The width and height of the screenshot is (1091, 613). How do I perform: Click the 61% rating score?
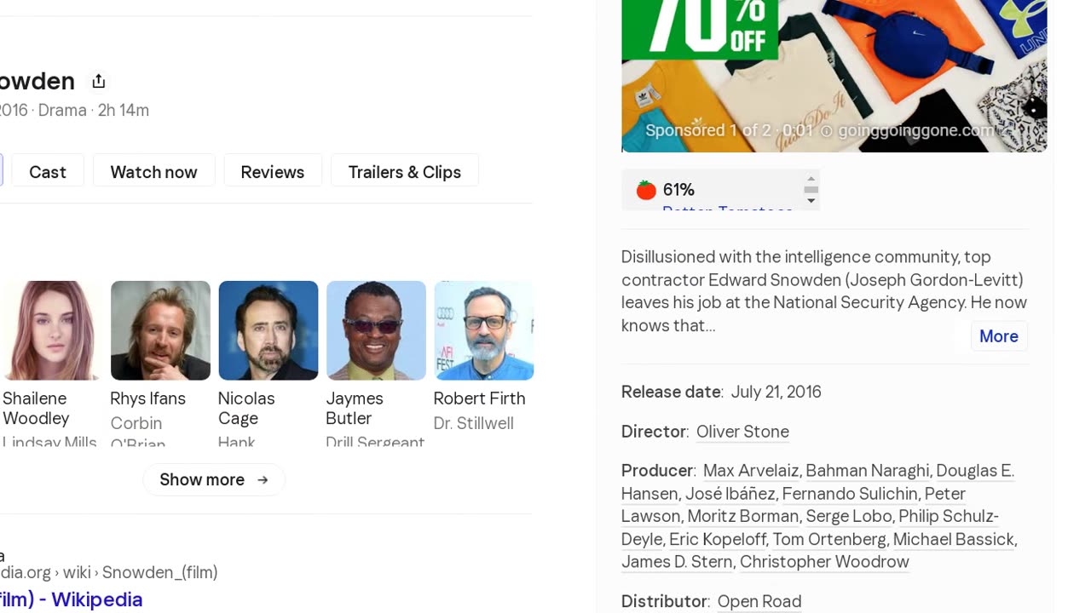click(x=678, y=190)
